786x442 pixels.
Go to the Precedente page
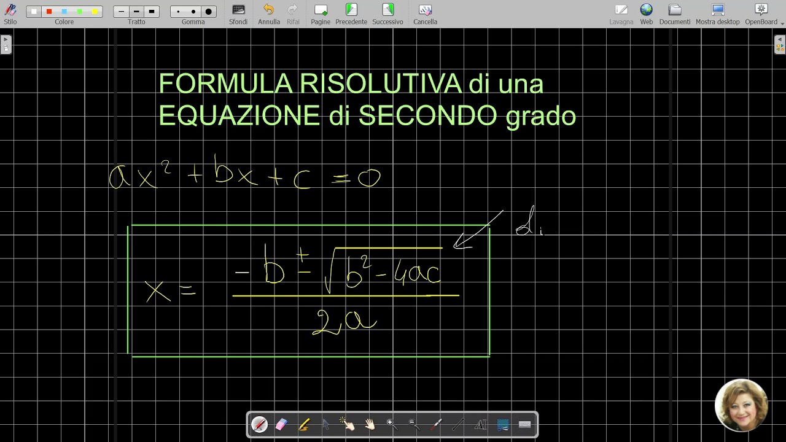(x=351, y=14)
